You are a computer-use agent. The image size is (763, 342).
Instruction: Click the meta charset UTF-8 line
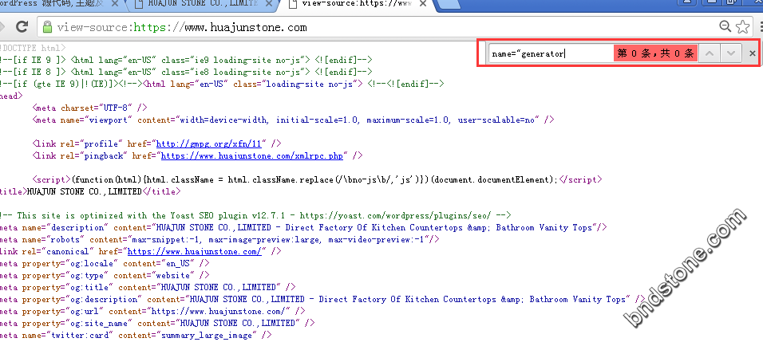coord(89,108)
